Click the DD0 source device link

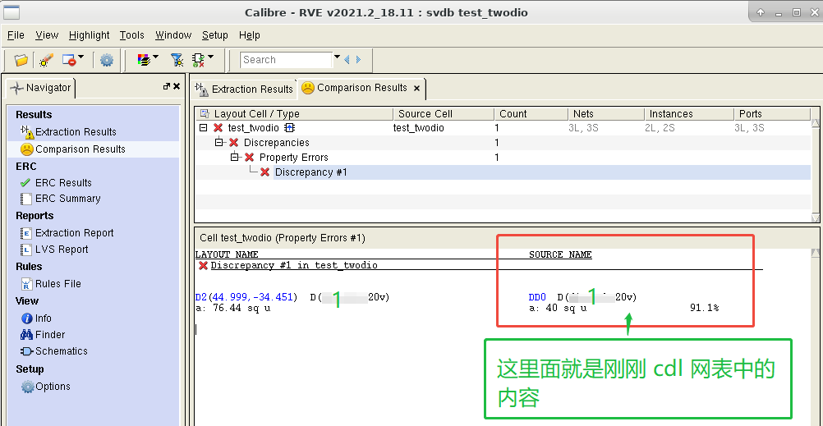[537, 297]
